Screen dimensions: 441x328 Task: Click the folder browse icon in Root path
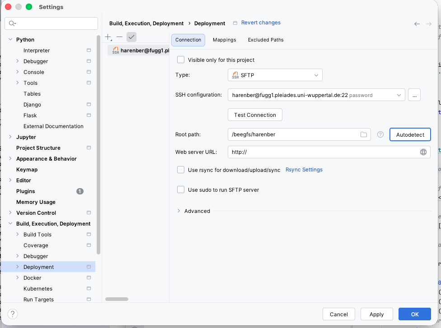[x=364, y=134]
